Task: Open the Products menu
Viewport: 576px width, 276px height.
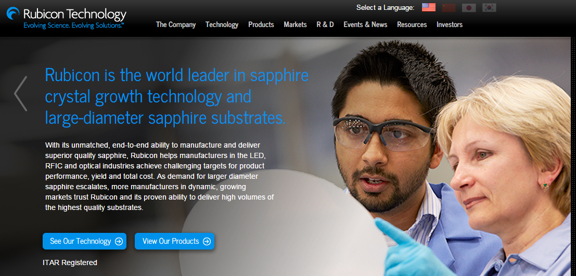Action: [261, 24]
